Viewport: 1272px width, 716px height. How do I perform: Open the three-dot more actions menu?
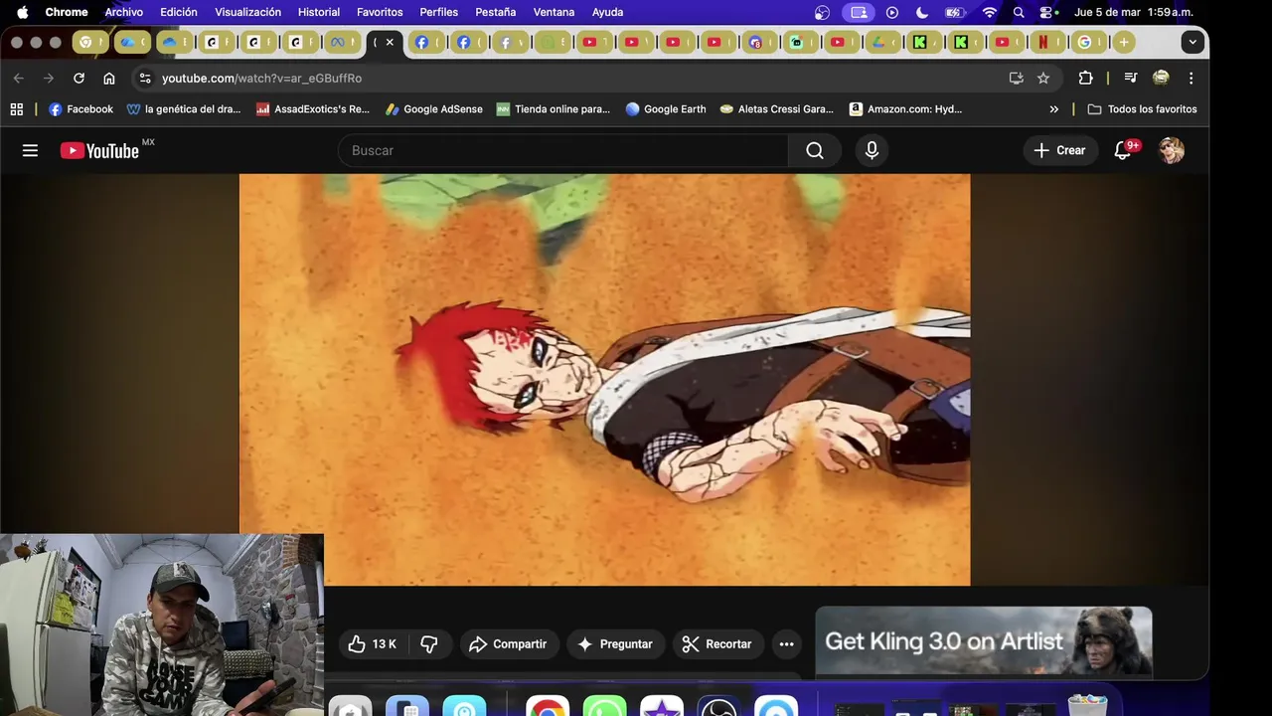(x=786, y=644)
